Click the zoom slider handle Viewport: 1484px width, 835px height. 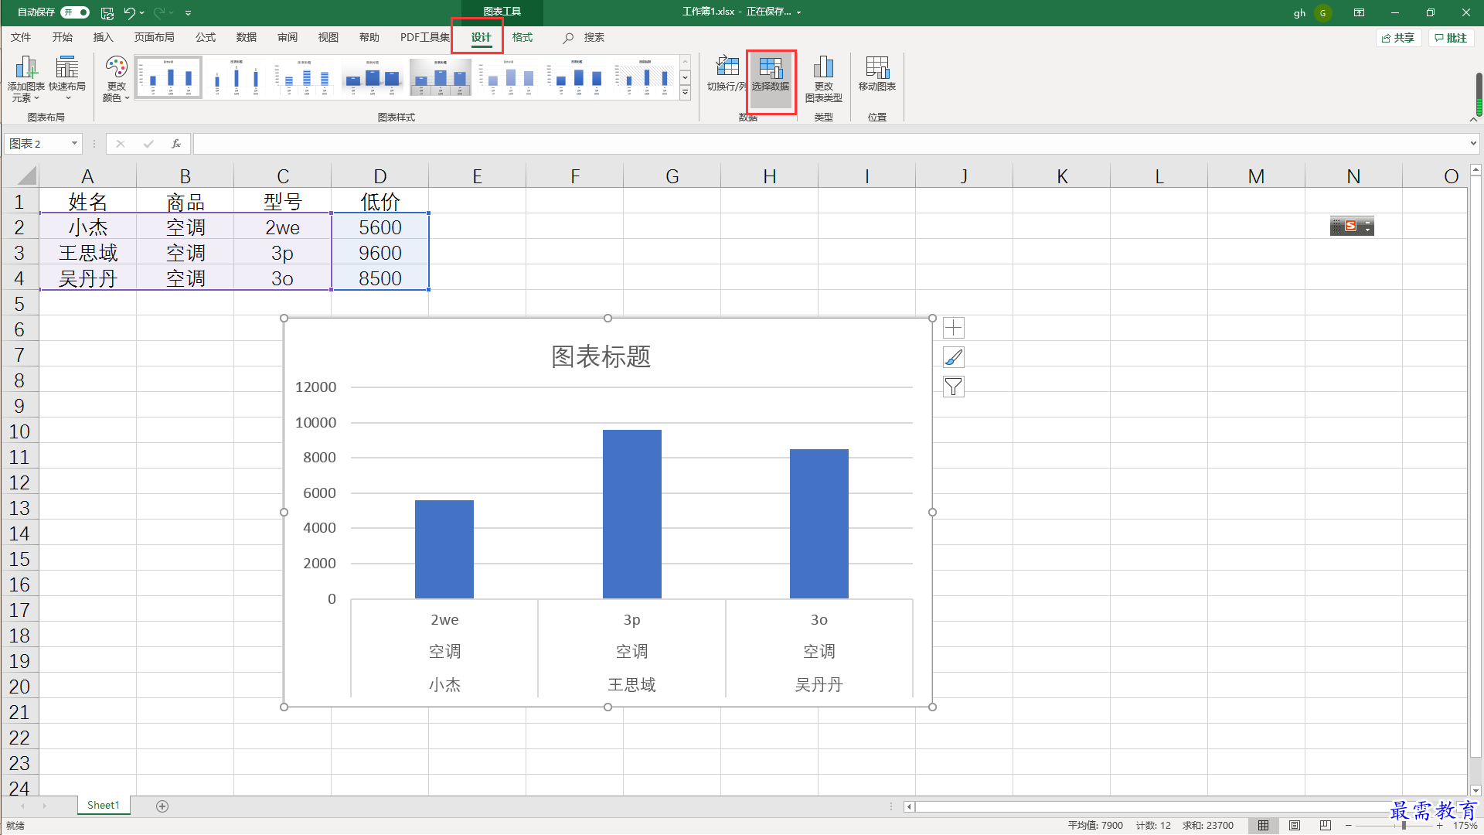point(1404,826)
